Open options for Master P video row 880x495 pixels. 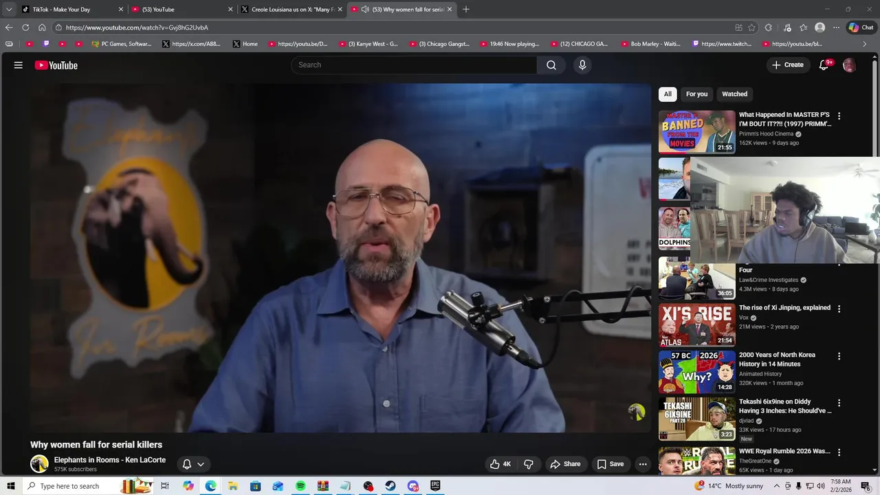pos(839,116)
